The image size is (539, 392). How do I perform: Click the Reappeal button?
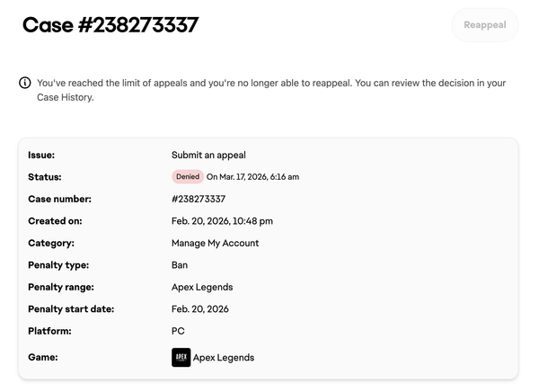pos(485,25)
